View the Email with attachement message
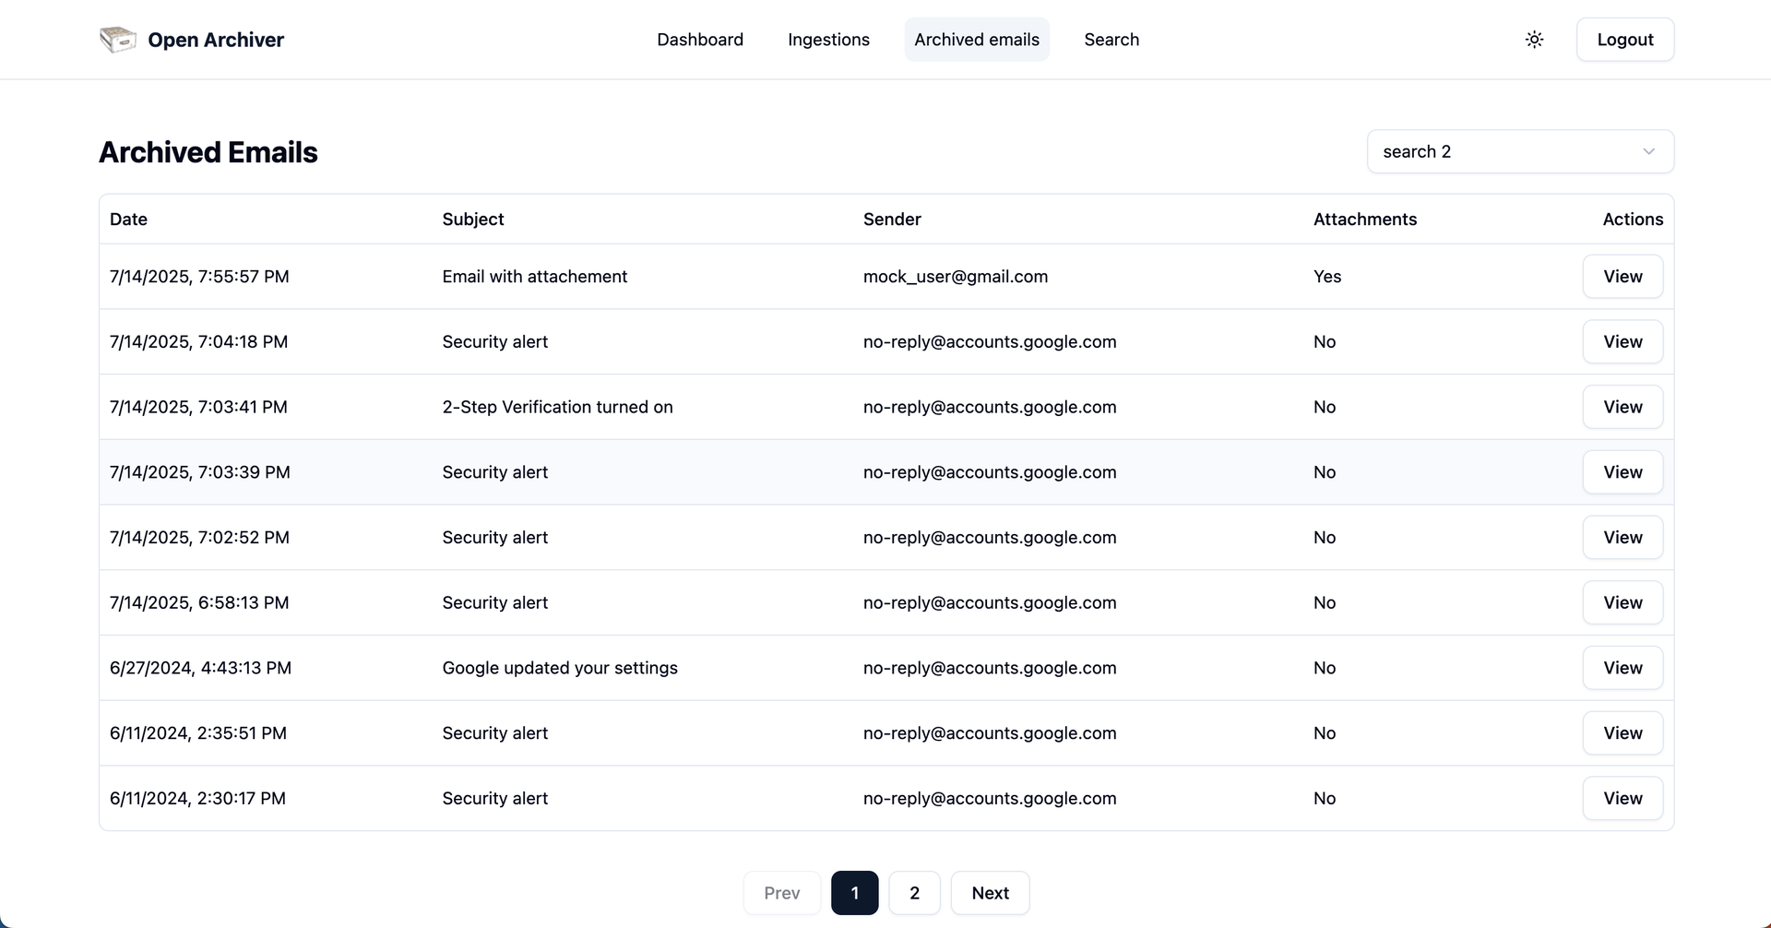1771x928 pixels. tap(1622, 277)
